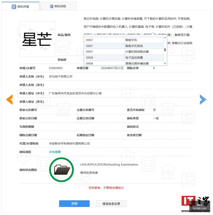Select the 智能手机 row
The image size is (213, 215).
coord(124,40)
